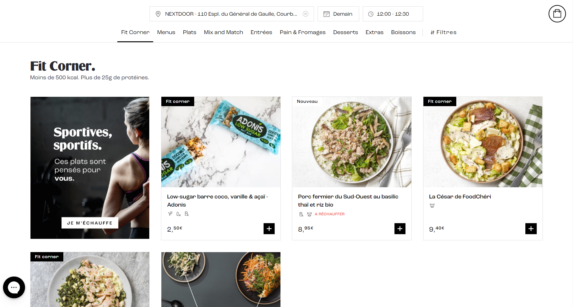Click the pork icon below La César de FoodChéri

point(432,206)
